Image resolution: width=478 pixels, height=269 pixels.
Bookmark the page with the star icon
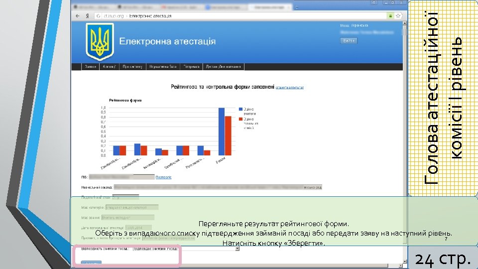coord(398,15)
